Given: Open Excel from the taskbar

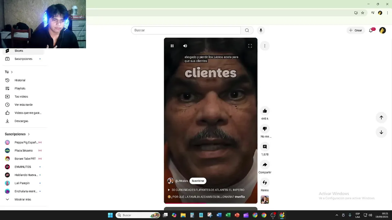Looking at the screenshot, I should pyautogui.click(x=228, y=215).
